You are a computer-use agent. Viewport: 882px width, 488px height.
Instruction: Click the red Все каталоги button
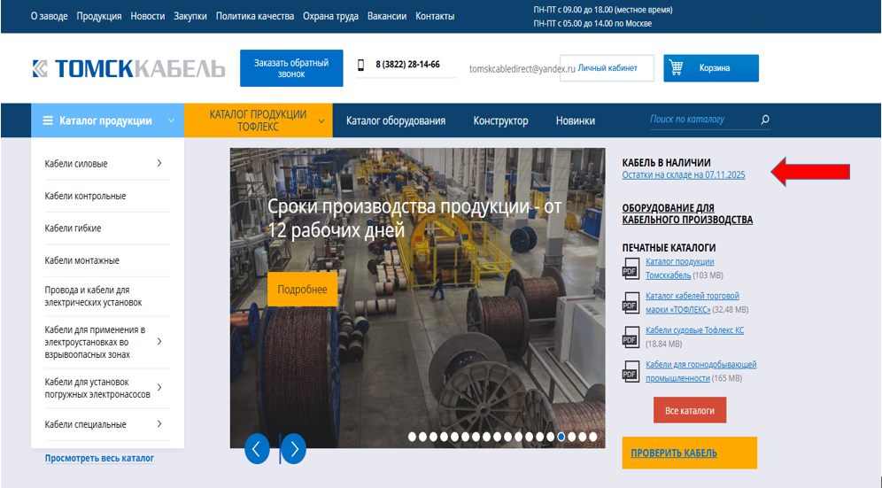pyautogui.click(x=689, y=411)
